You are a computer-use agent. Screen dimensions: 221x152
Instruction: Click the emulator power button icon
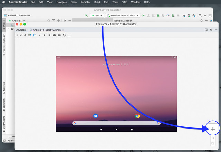coord(17,35)
